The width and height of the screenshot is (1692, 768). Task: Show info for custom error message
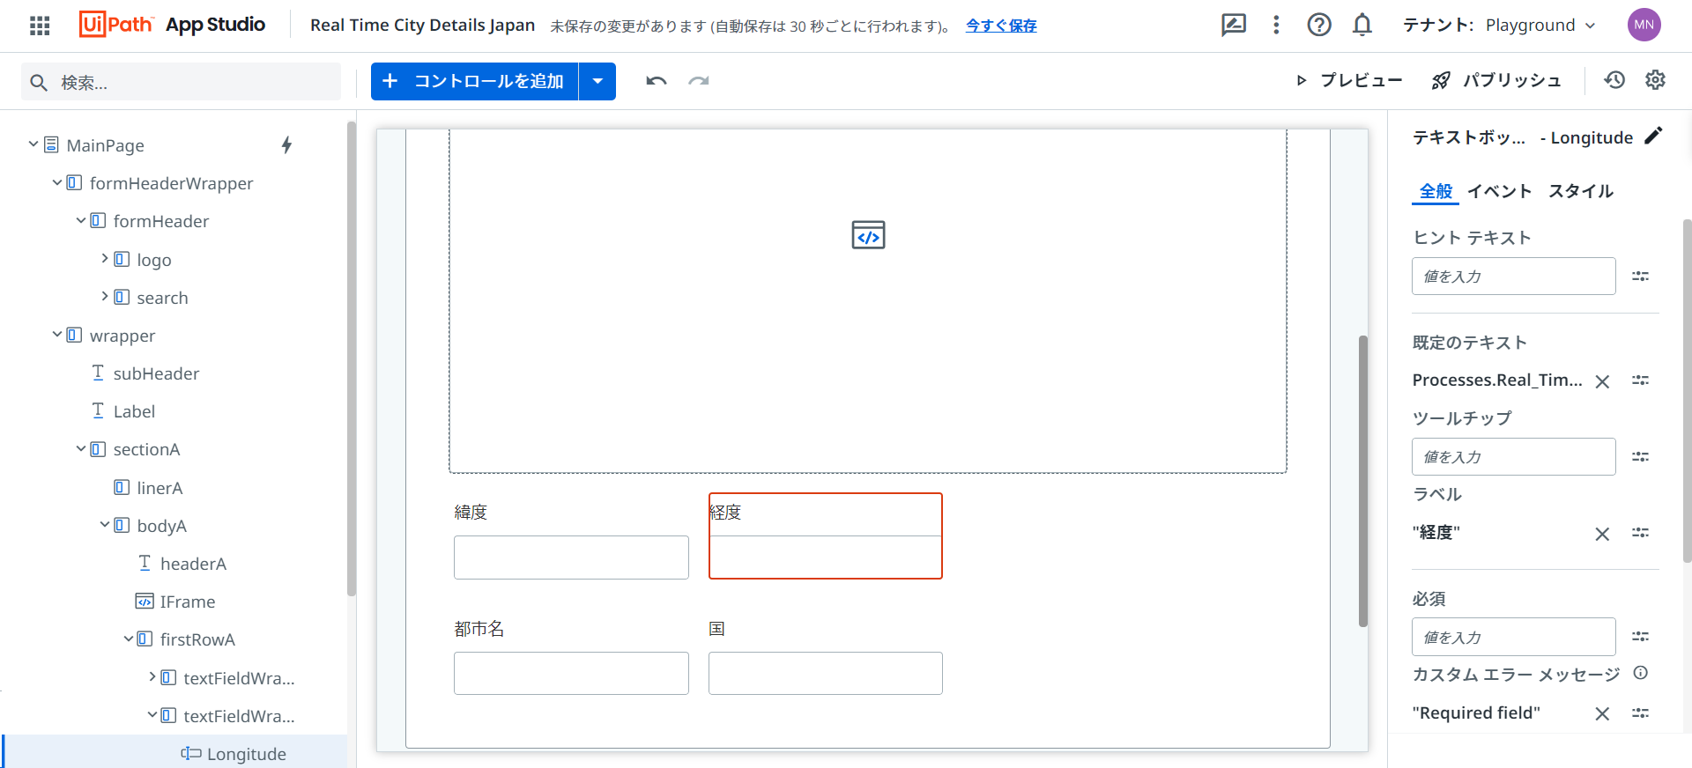pos(1640,673)
